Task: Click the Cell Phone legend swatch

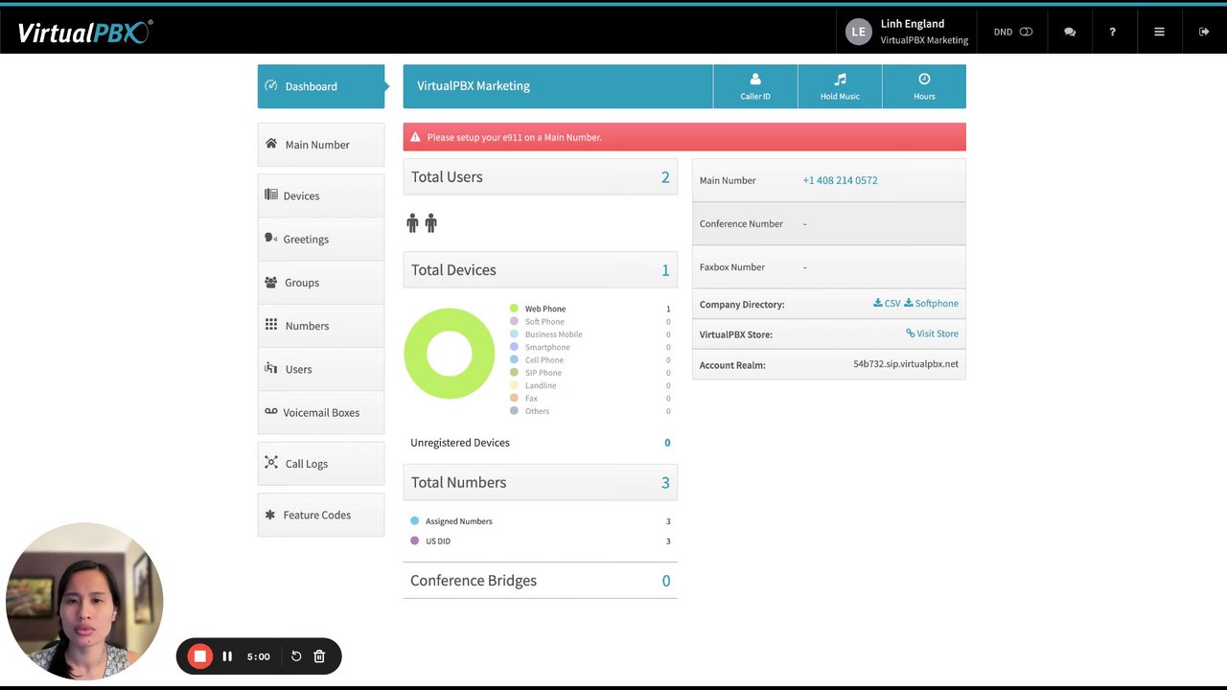Action: [x=514, y=359]
